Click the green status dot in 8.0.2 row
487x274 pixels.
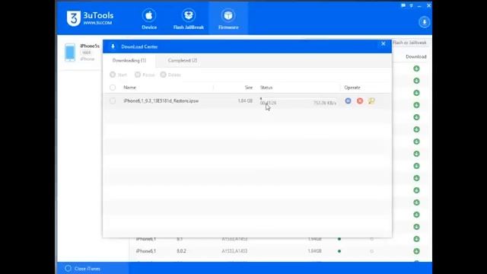(339, 251)
